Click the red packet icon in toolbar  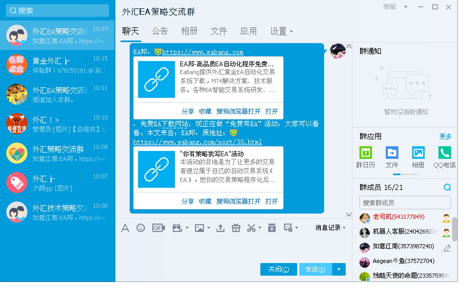pos(272,228)
